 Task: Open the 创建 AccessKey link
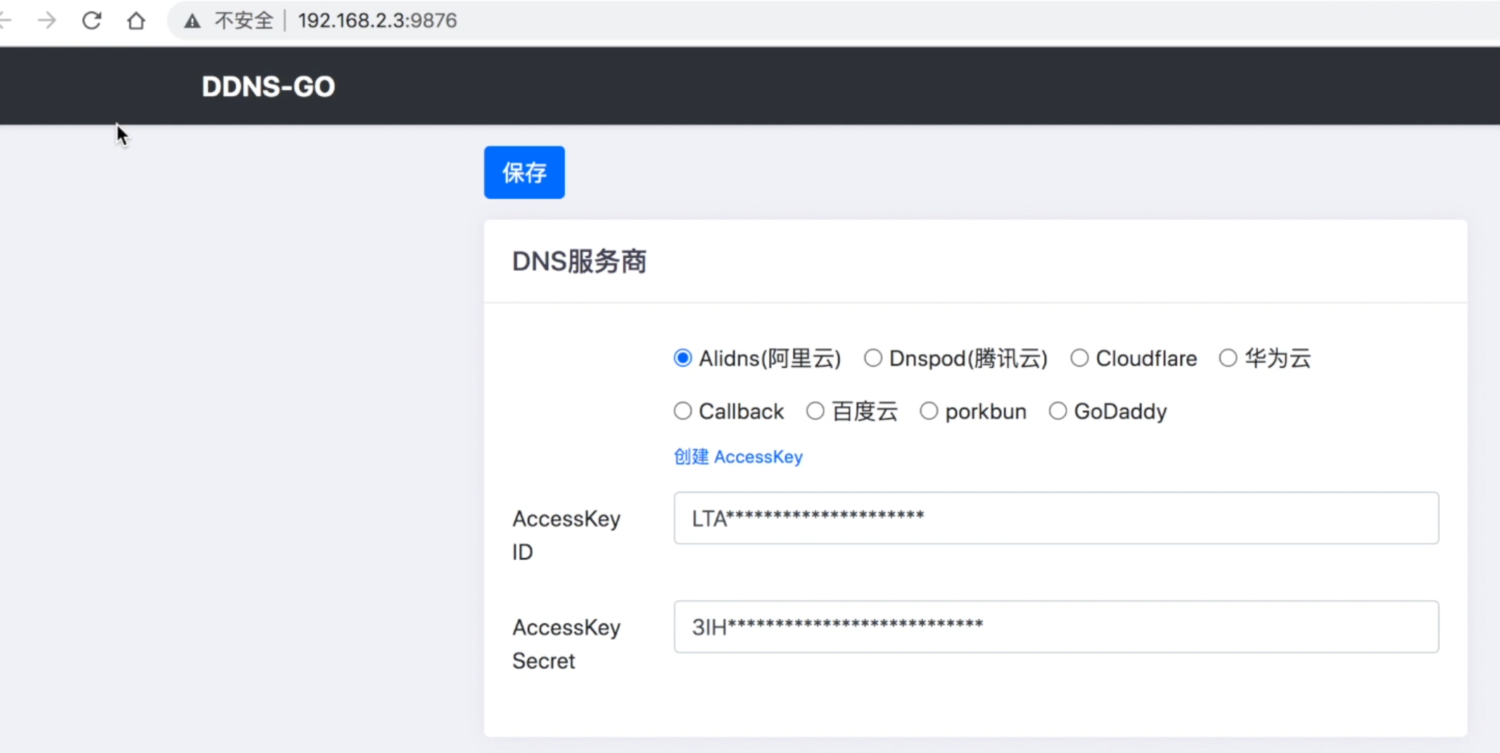(x=738, y=456)
